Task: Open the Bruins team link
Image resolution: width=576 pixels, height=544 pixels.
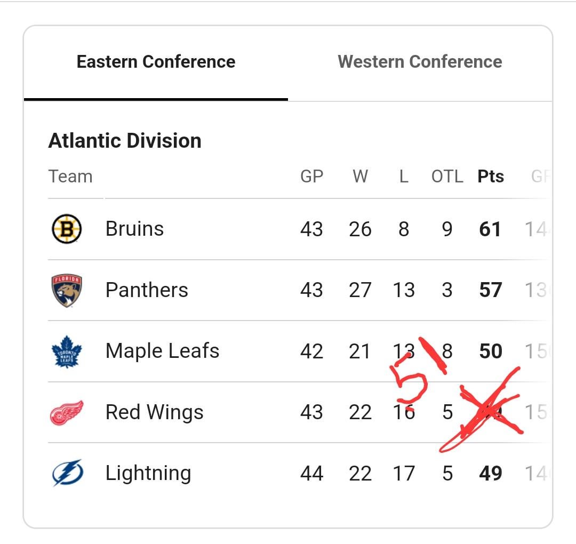Action: [134, 229]
